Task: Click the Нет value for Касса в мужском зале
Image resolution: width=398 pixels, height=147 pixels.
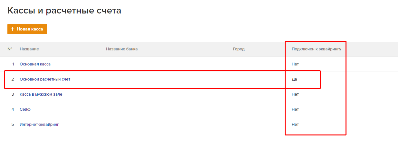Action: point(295,94)
